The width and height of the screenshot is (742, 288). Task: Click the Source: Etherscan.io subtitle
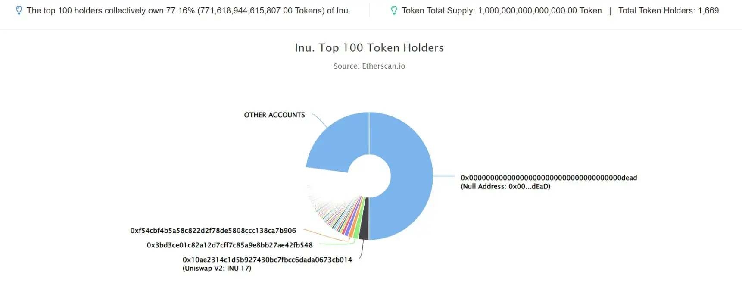coord(369,66)
